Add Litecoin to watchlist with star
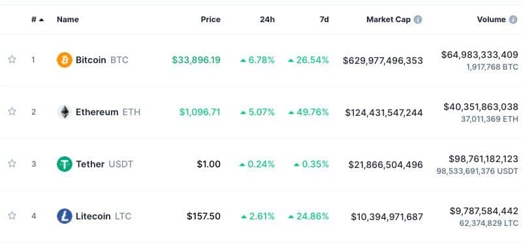Image resolution: width=523 pixels, height=250 pixels. pyautogui.click(x=12, y=215)
